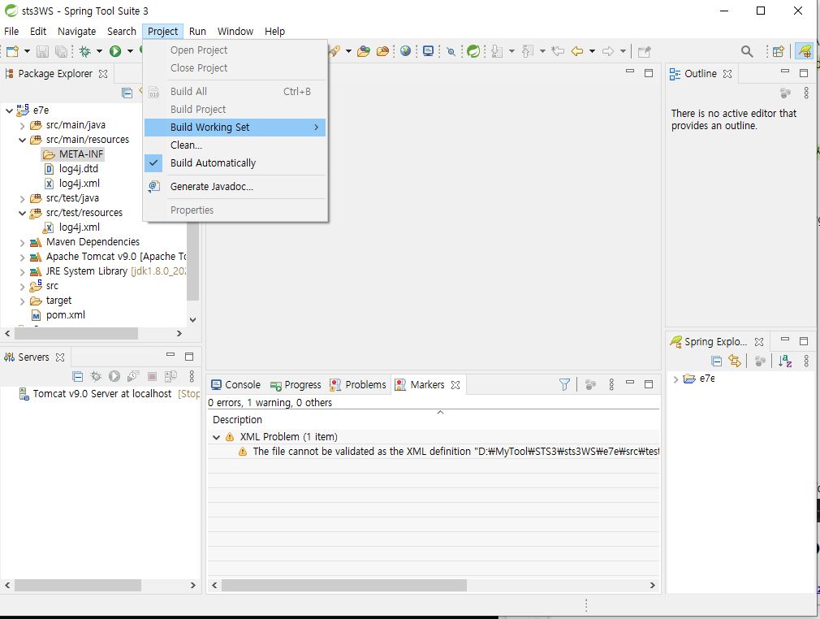The height and width of the screenshot is (619, 820).
Task: Expand Maven Dependencies node
Action: 22,243
